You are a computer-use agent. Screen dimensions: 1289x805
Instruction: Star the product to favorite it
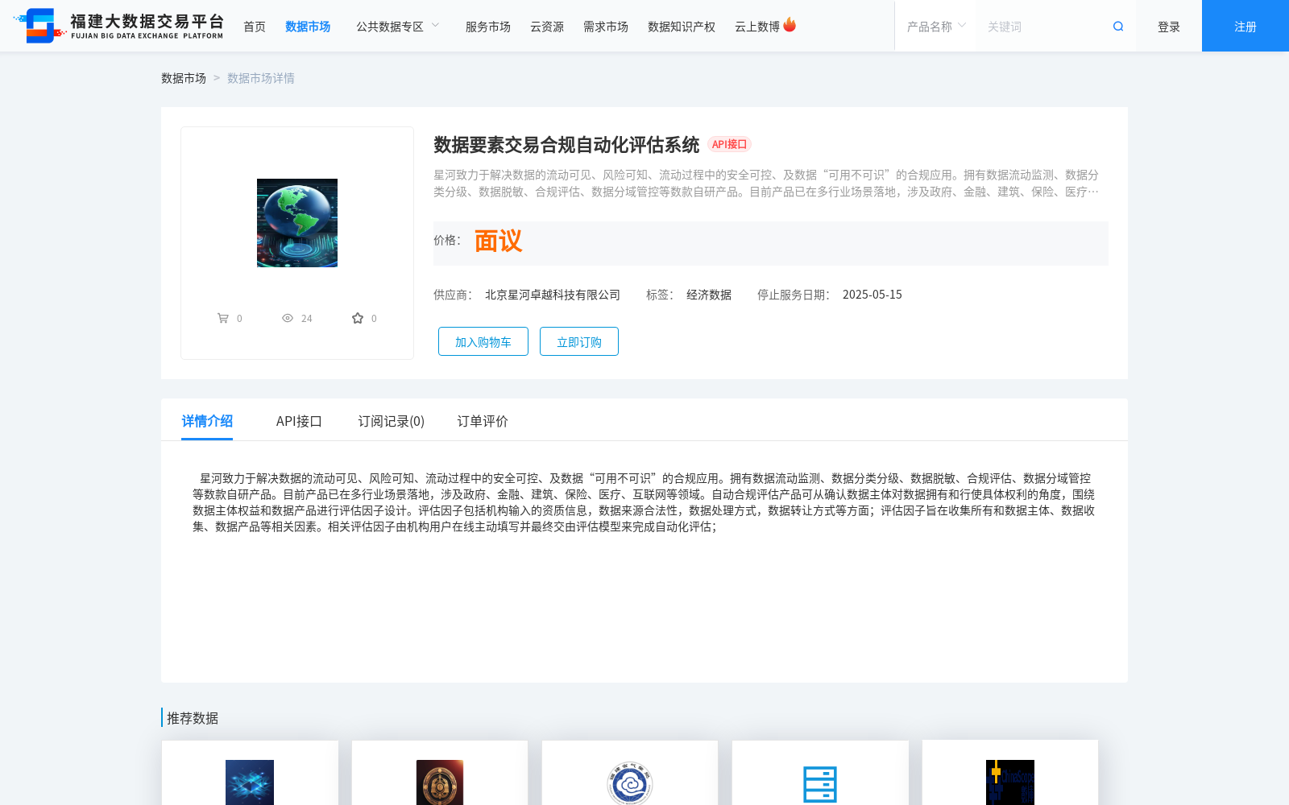click(x=357, y=317)
